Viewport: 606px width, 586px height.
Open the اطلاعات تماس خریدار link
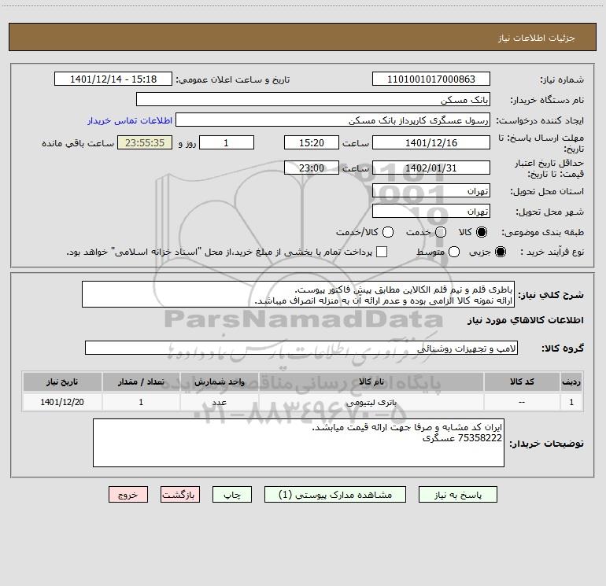pyautogui.click(x=130, y=120)
